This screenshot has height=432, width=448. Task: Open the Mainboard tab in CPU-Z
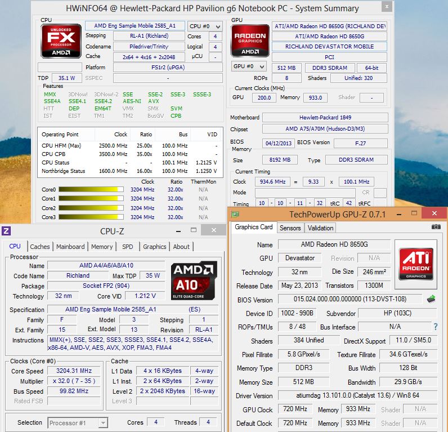pos(70,247)
